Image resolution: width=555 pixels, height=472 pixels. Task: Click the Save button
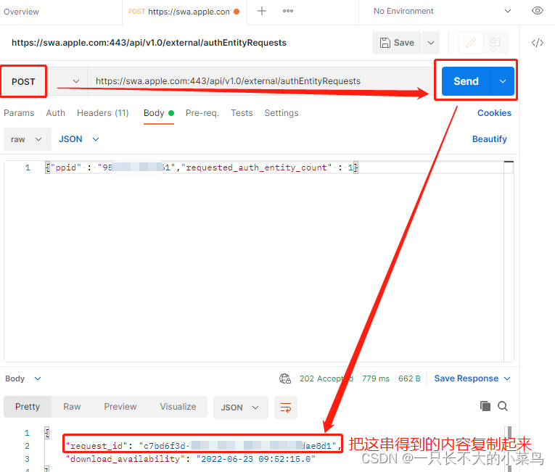click(397, 43)
